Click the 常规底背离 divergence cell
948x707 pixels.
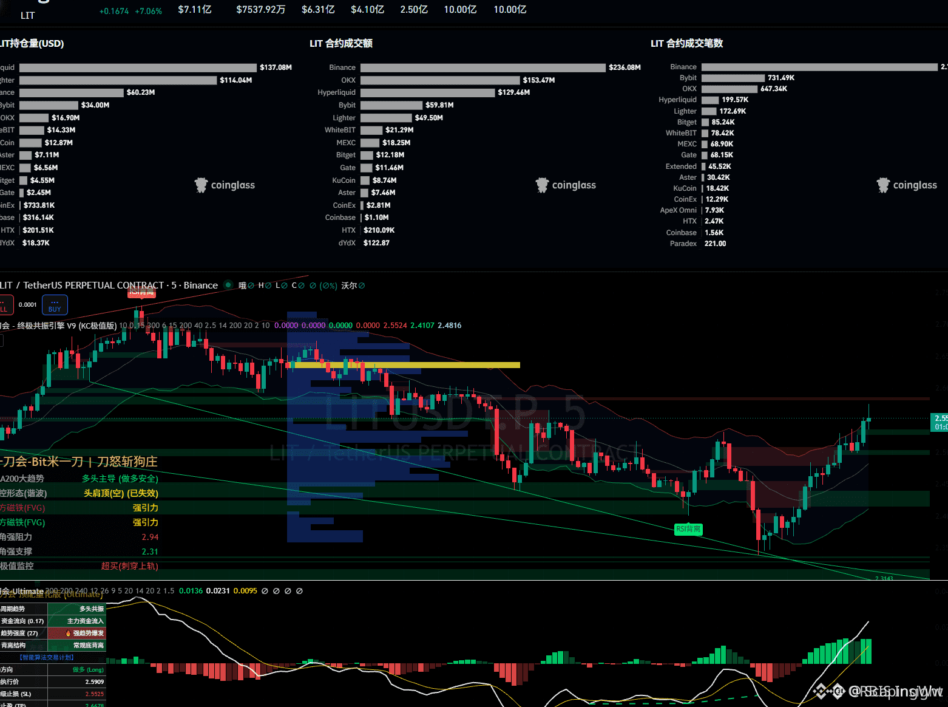click(x=77, y=645)
